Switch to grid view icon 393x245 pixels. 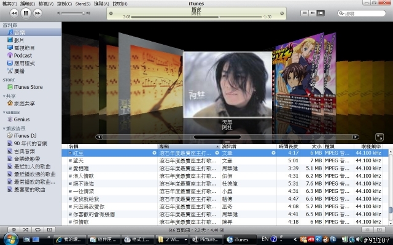[x=313, y=13]
